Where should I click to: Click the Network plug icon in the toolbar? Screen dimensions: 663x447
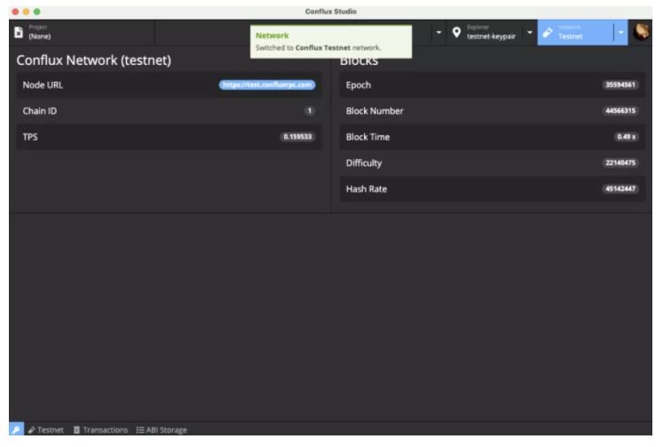click(x=548, y=32)
